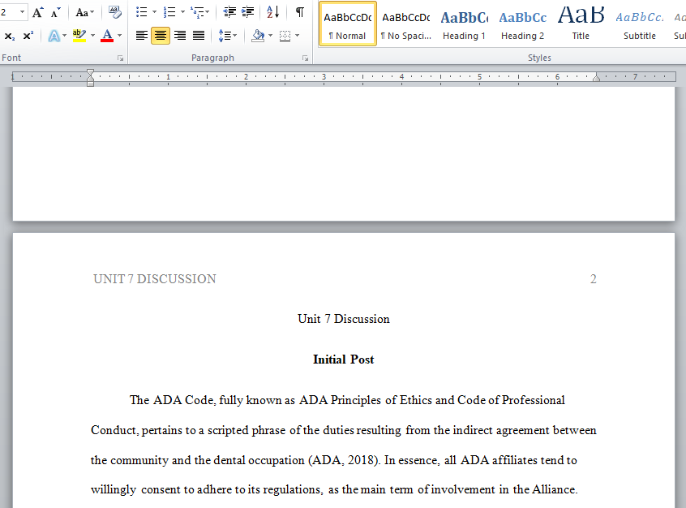Expand bullets library dropdown arrow
Screen dimensions: 686x508
154,12
